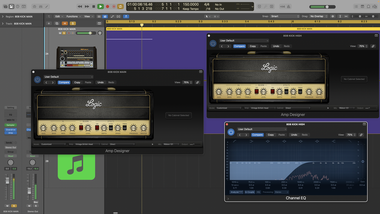Image resolution: width=380 pixels, height=214 pixels.
Task: Enable Catch Playhead in the piano roll
Action: 126,16
